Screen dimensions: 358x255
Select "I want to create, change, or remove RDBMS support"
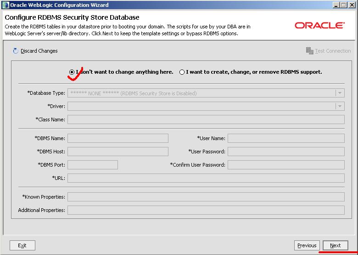pyautogui.click(x=182, y=72)
